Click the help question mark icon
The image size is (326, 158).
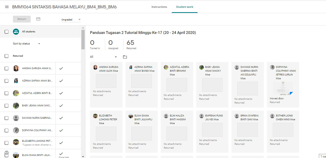pyautogui.click(x=7, y=153)
